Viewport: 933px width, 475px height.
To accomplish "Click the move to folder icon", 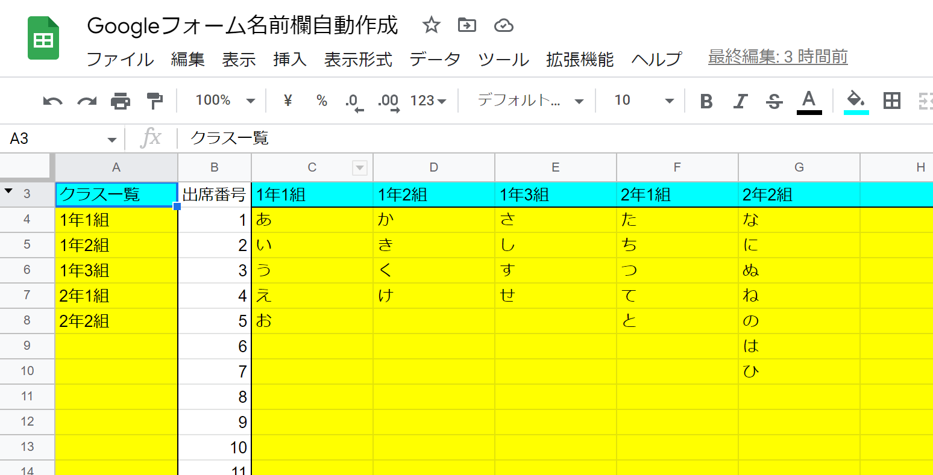I will coord(467,25).
